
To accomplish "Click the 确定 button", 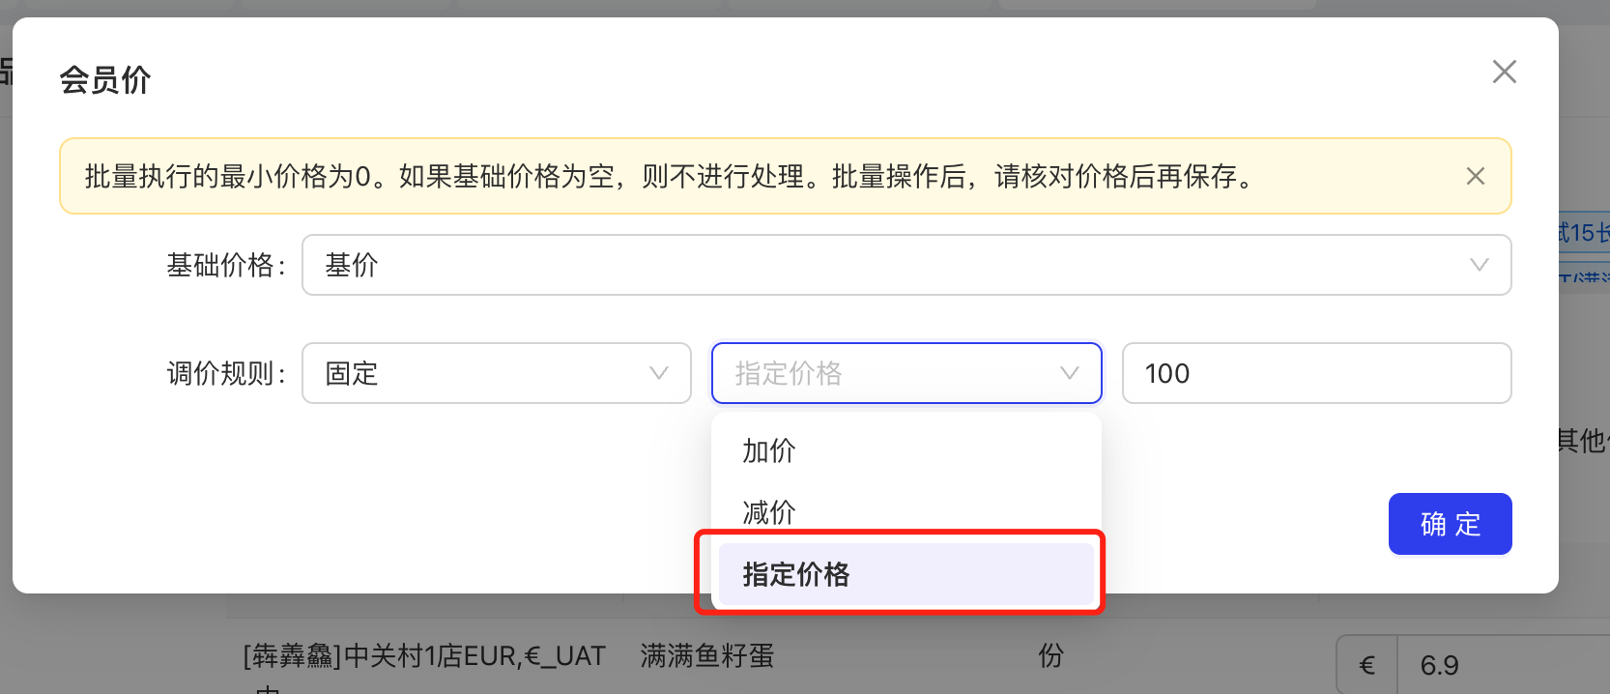I will pos(1450,524).
